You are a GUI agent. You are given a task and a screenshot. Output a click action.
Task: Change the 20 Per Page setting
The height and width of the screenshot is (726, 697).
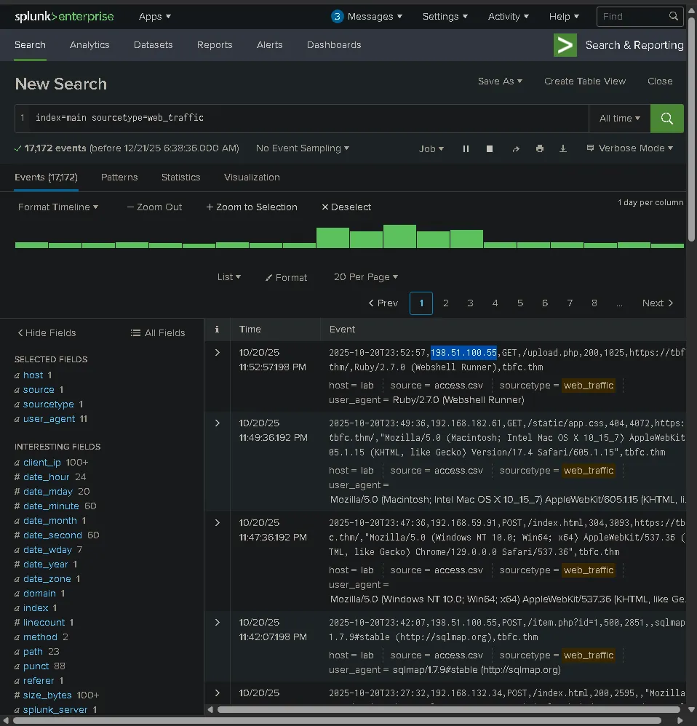(x=365, y=277)
